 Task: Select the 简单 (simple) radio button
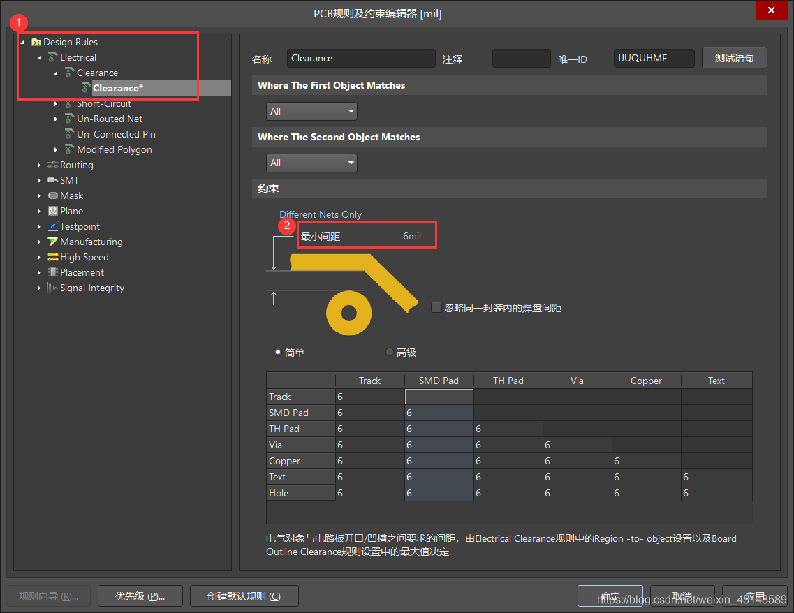point(278,353)
